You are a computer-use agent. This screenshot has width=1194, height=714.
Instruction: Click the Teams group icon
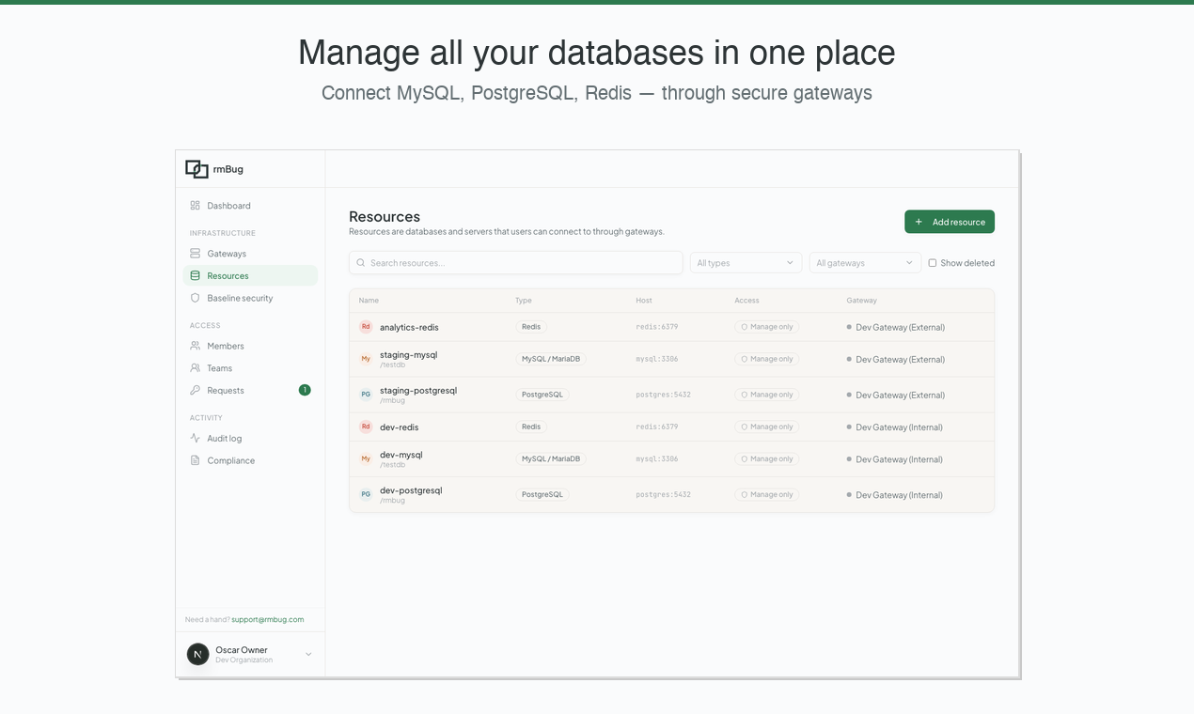pos(195,368)
